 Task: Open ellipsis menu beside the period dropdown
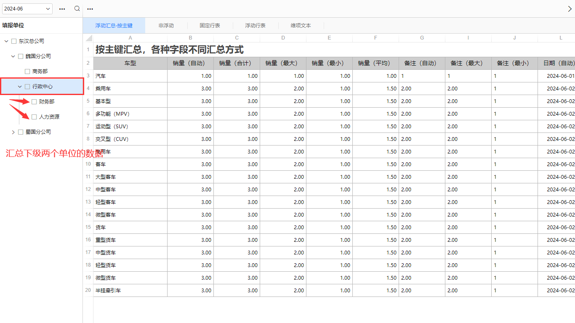(x=62, y=9)
